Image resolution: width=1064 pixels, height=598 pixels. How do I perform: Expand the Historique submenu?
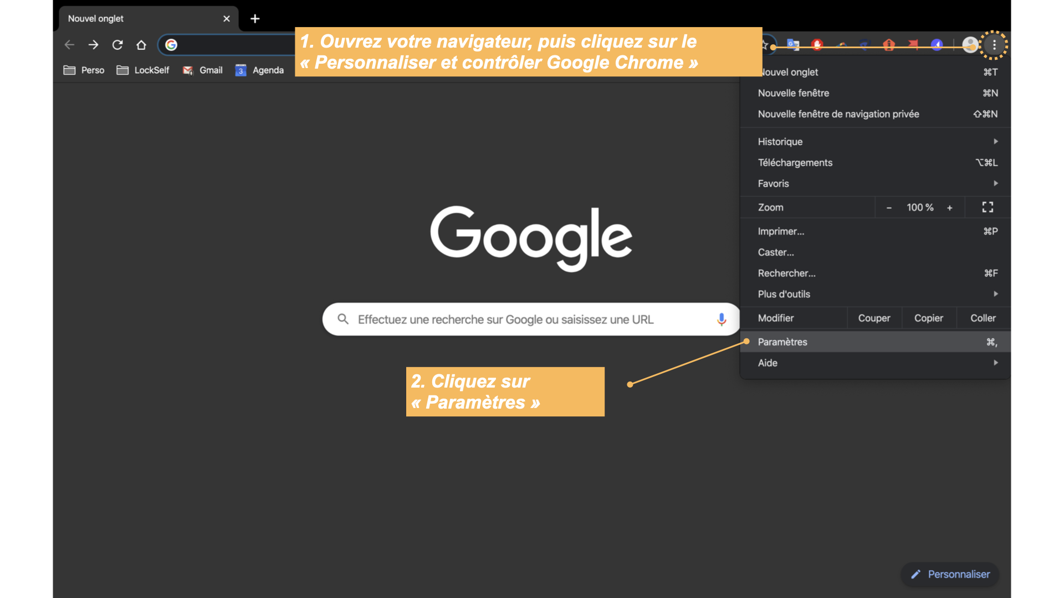(876, 142)
